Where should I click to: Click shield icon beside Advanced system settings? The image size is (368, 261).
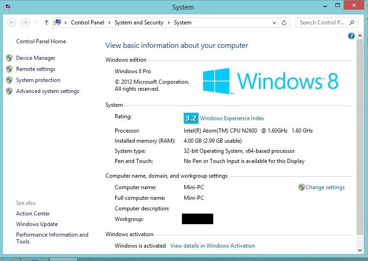point(9,91)
